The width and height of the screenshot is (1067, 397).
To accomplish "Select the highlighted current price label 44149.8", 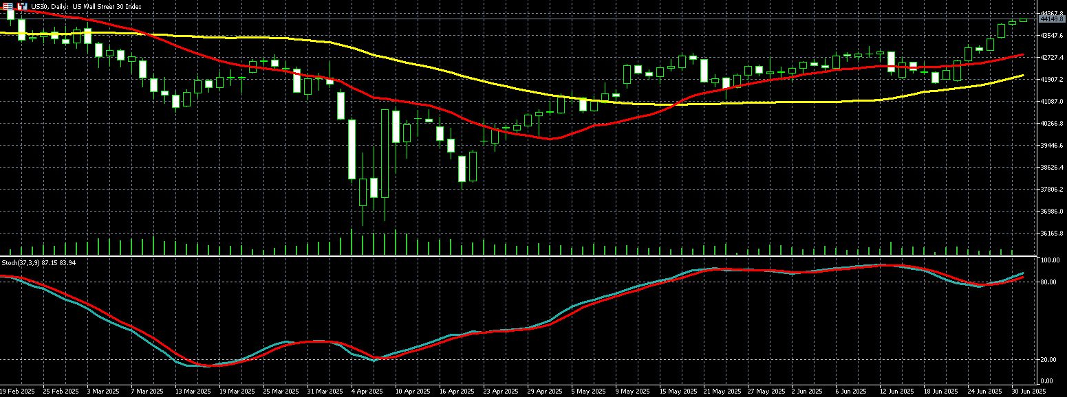I will pyautogui.click(x=1052, y=20).
